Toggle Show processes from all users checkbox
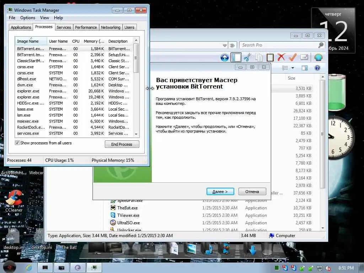The height and width of the screenshot is (273, 364). (x=17, y=143)
